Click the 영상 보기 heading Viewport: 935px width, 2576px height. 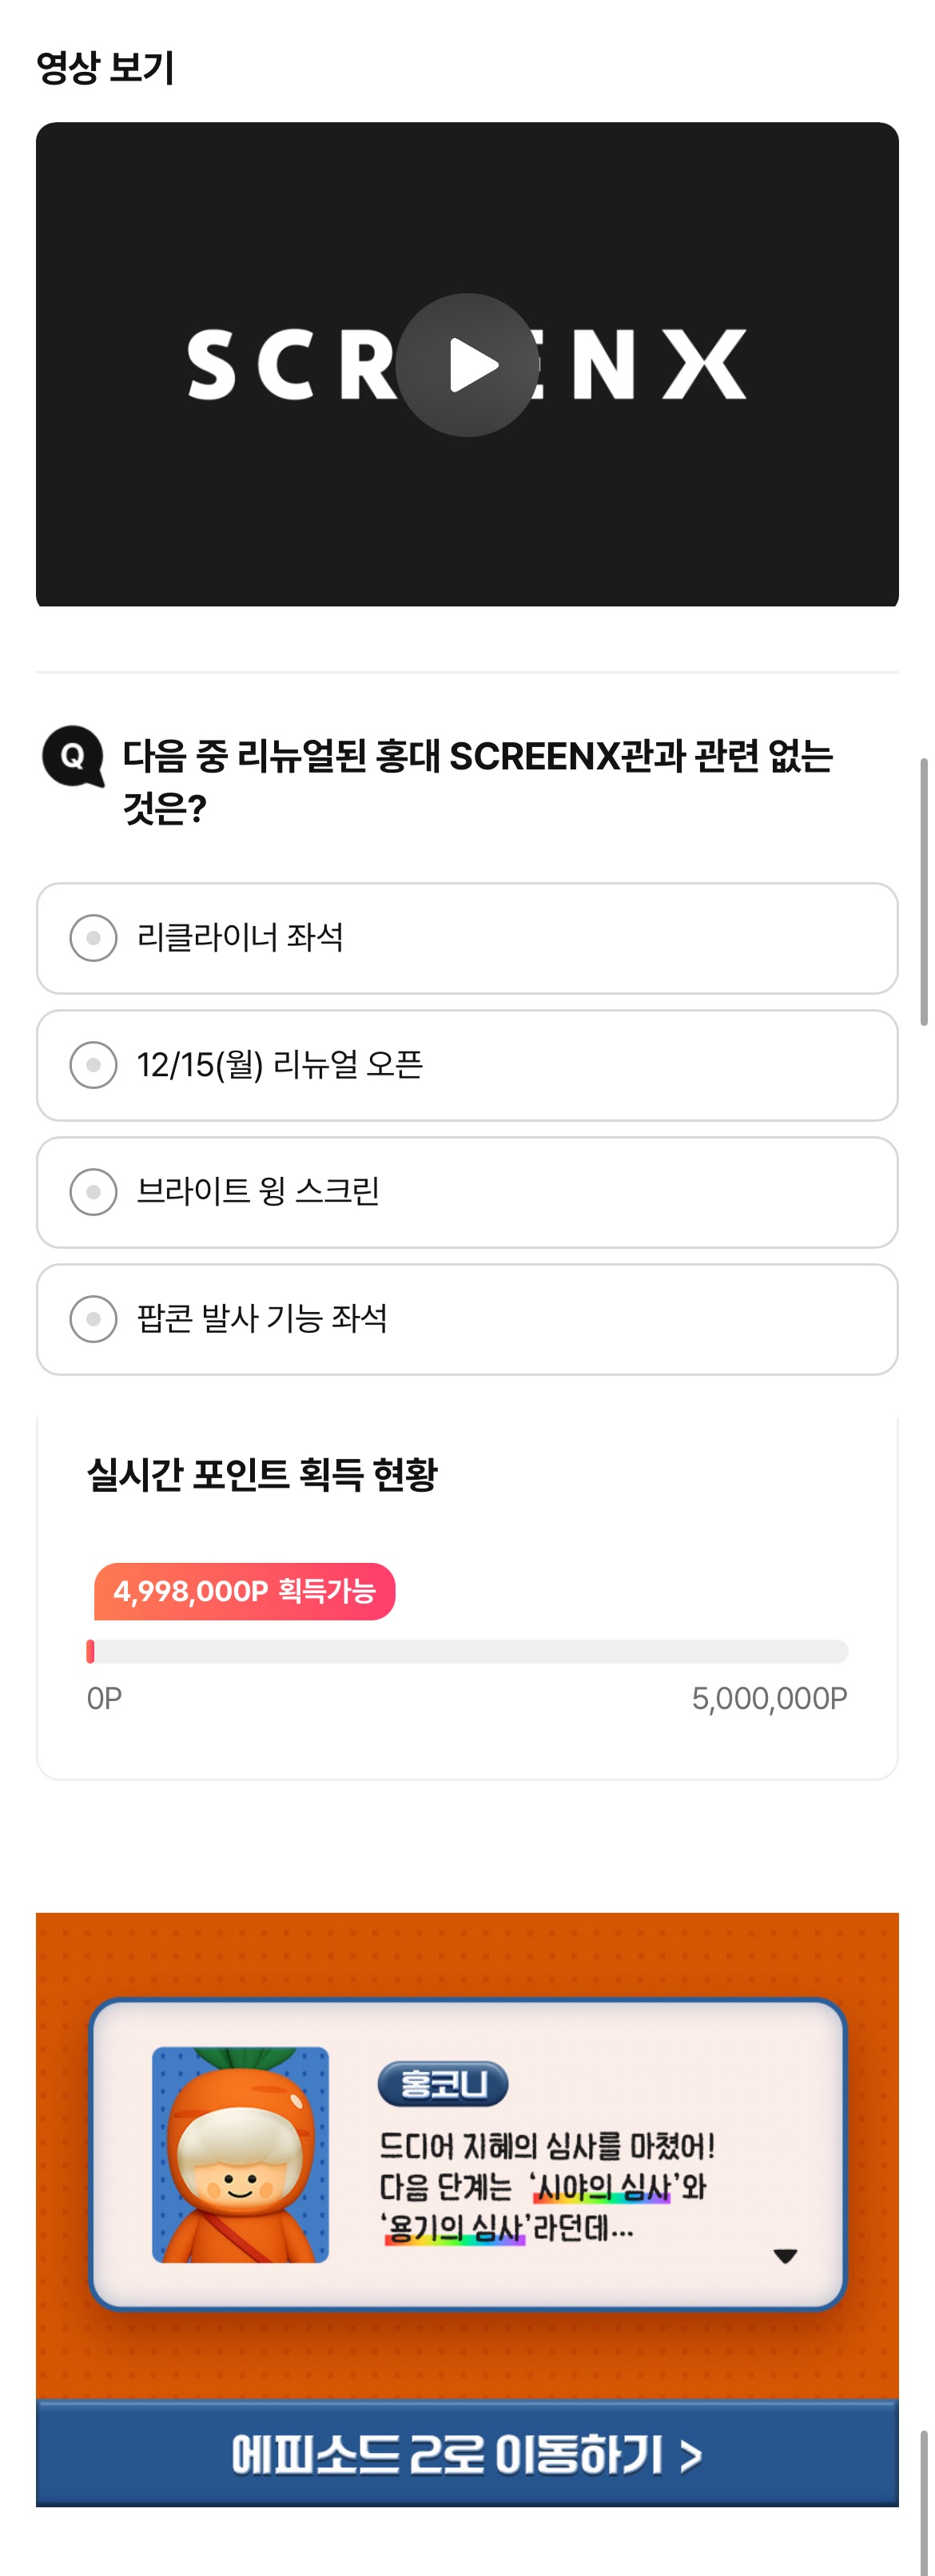pos(105,67)
